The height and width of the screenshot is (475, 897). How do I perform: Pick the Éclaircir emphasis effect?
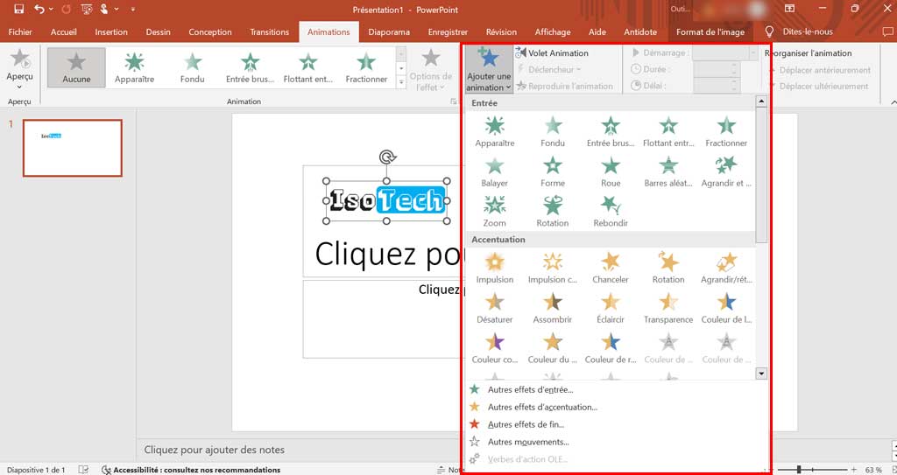coord(611,307)
